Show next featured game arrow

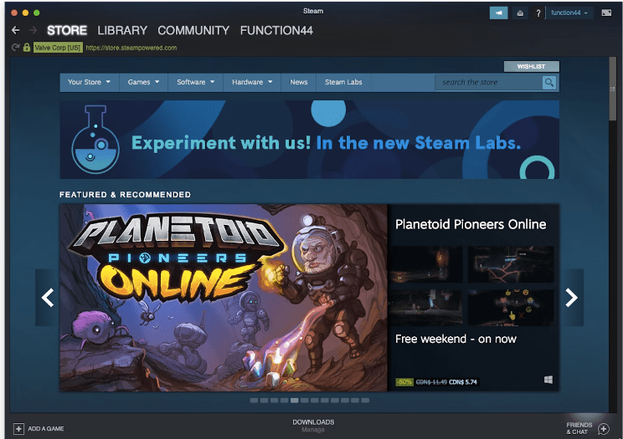coord(571,298)
